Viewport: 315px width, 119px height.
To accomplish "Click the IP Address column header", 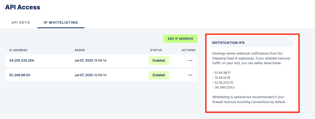I will pos(18,50).
